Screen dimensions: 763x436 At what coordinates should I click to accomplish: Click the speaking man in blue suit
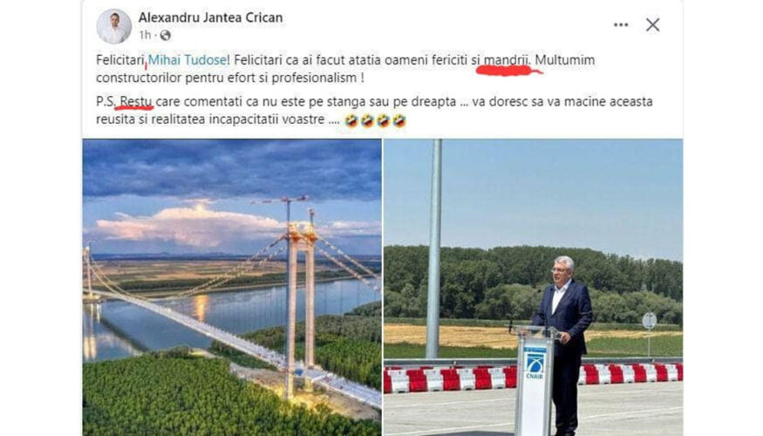[563, 343]
